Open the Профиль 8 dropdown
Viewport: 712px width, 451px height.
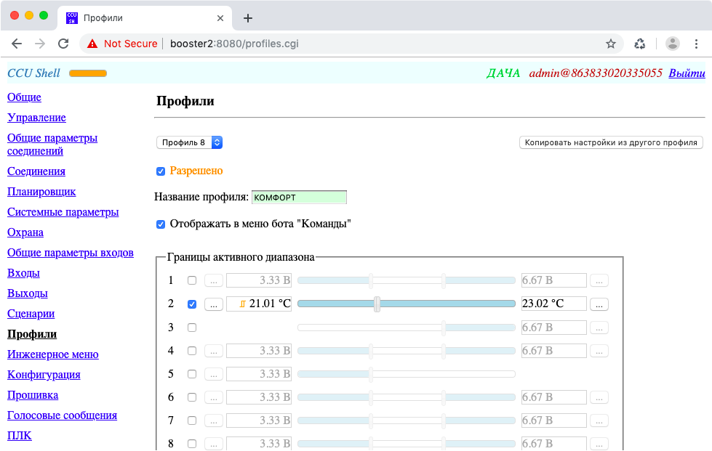click(189, 142)
